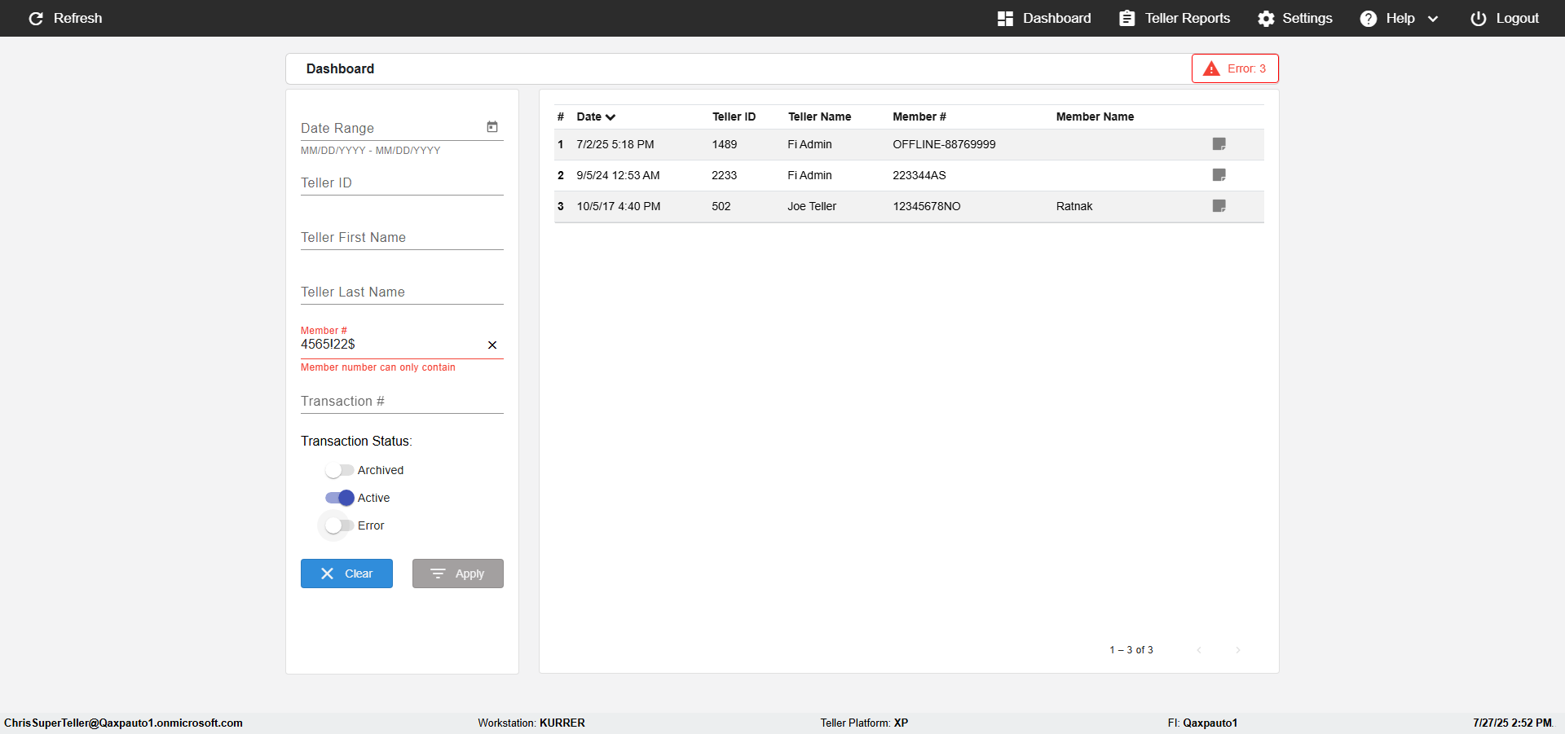Click member number 12345678NO
Screen dimensions: 1565x734
click(x=927, y=206)
